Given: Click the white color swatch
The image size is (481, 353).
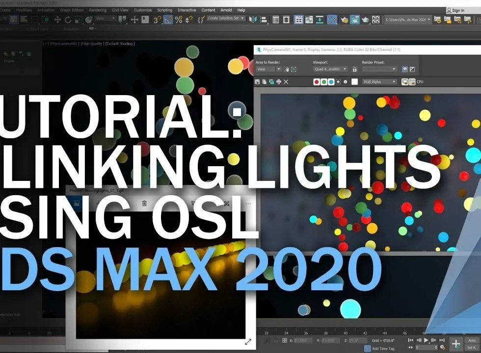Looking at the screenshot, I should click(x=354, y=82).
